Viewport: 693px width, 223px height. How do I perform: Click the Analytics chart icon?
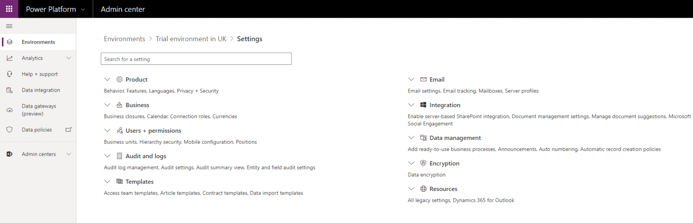[x=10, y=58]
